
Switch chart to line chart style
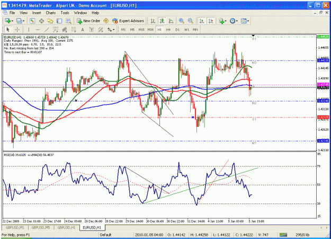tap(171, 21)
